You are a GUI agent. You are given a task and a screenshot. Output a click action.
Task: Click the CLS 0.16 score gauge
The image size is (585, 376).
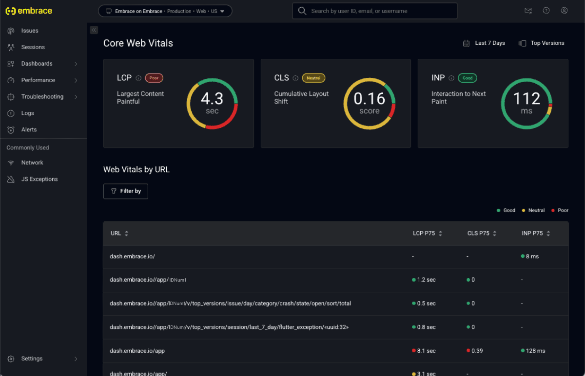[370, 104]
